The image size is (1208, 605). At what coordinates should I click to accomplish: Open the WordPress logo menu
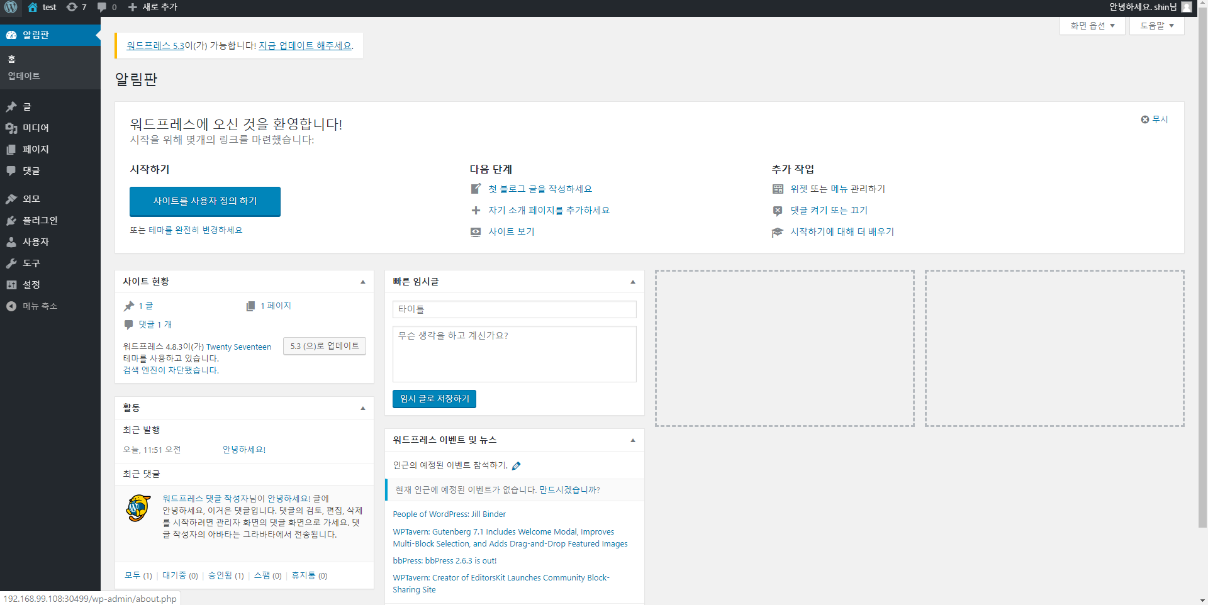coord(11,7)
